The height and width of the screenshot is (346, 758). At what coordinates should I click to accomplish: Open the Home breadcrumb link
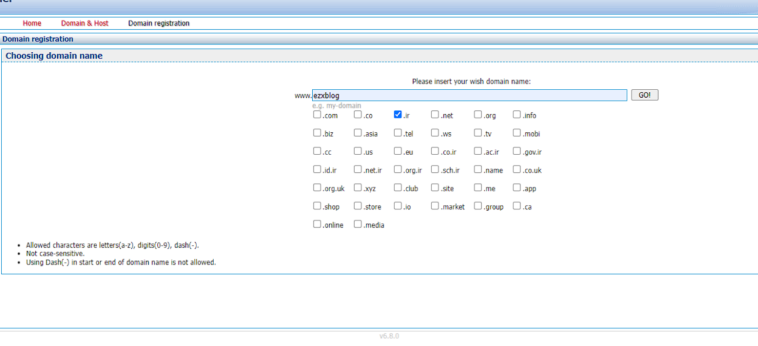tap(32, 23)
